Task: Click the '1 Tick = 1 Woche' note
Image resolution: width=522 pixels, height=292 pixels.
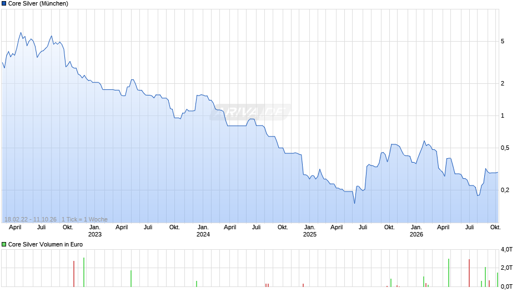Action: pos(84,219)
